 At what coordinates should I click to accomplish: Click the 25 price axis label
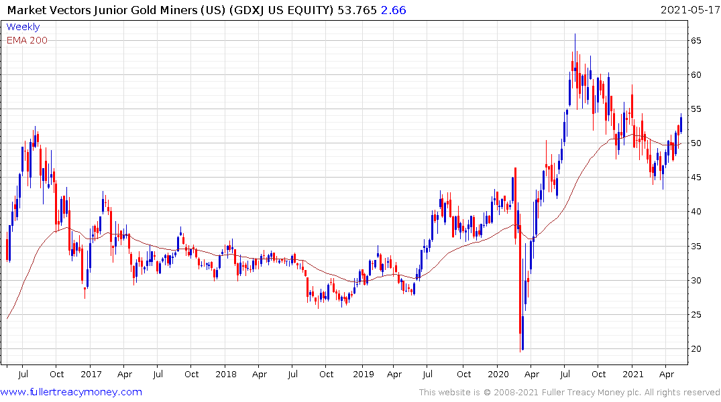(x=696, y=315)
